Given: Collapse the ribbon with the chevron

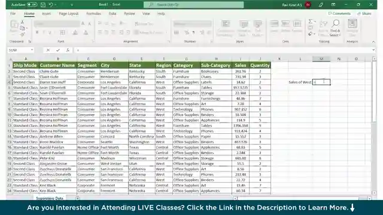Looking at the screenshot, I should click(373, 42).
